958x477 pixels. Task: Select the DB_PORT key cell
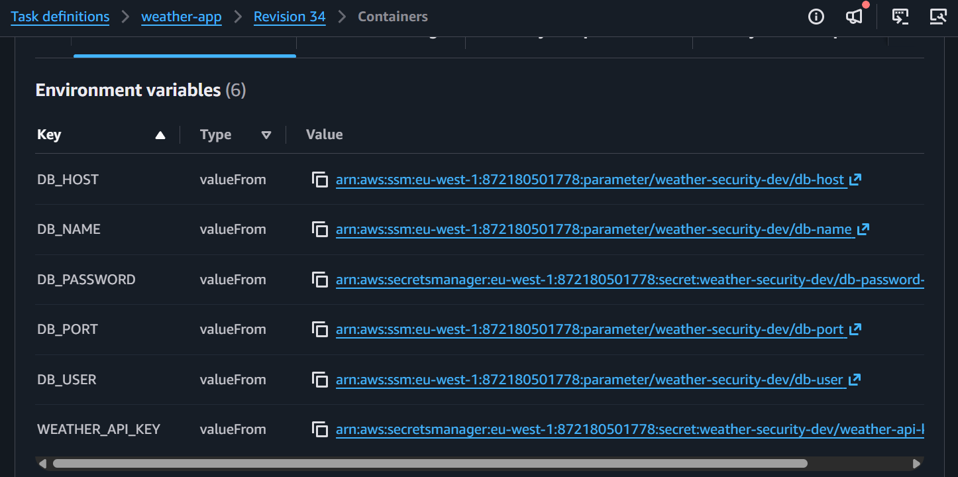(x=68, y=329)
